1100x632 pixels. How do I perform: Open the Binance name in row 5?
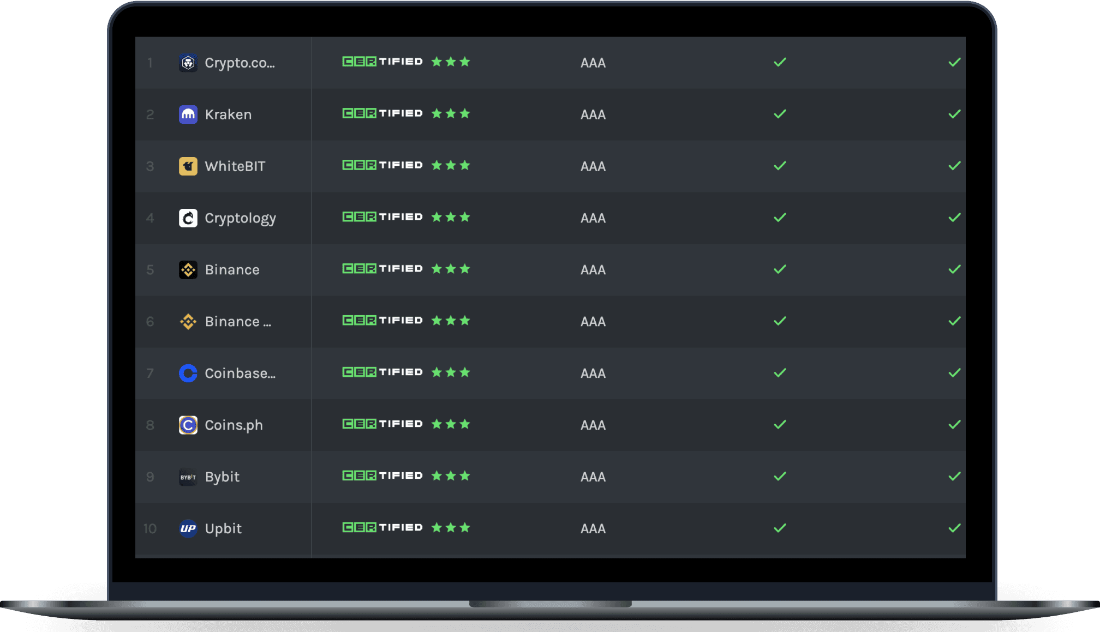click(x=232, y=270)
